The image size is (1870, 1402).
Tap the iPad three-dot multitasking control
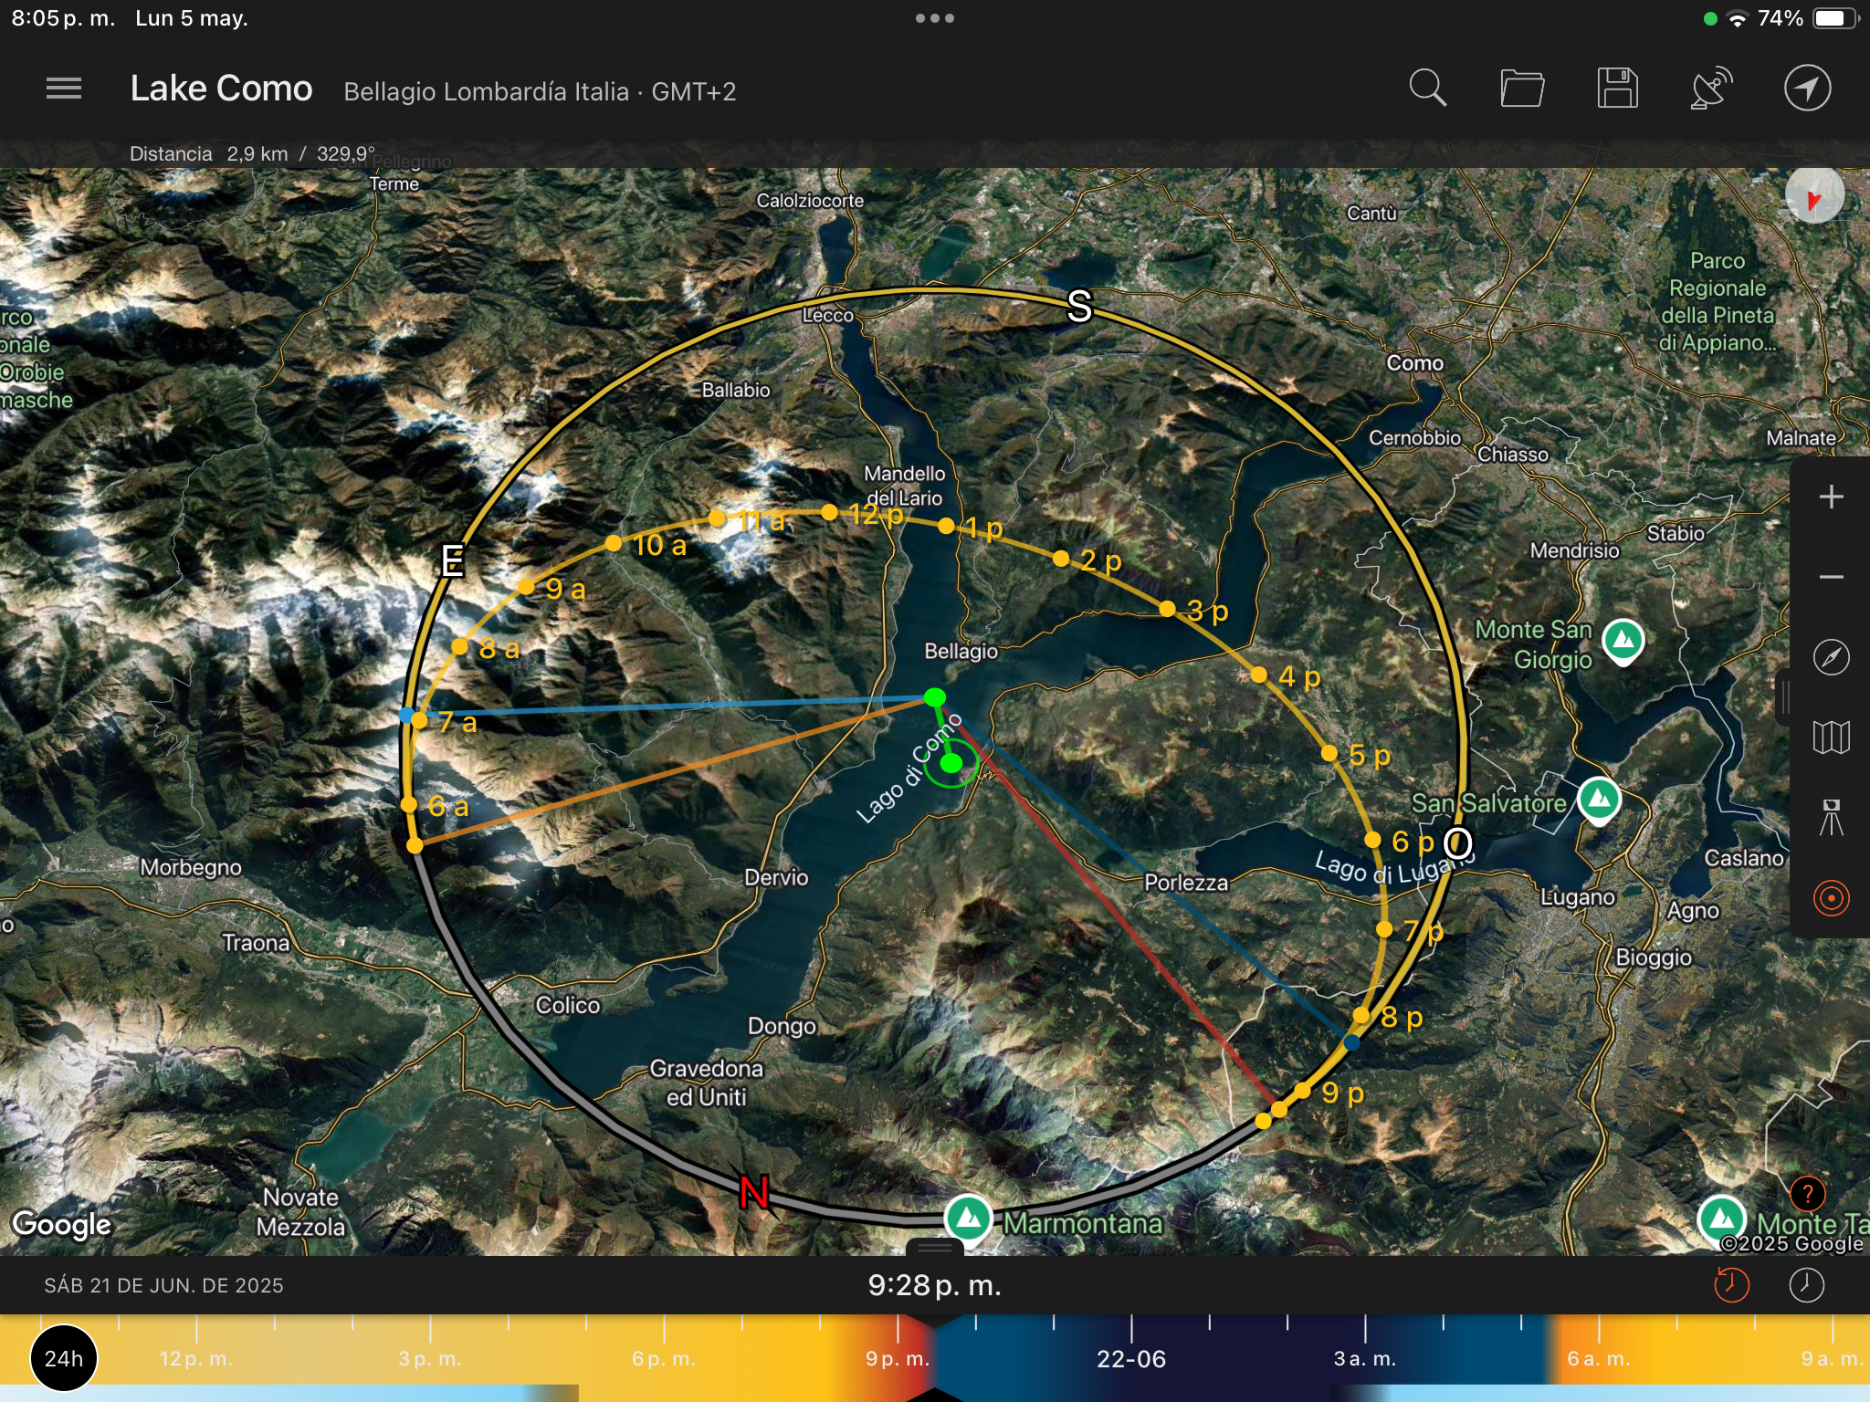(935, 18)
